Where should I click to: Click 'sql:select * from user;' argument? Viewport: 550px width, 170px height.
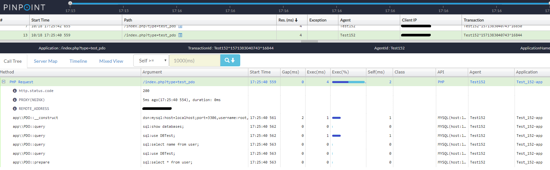(x=167, y=162)
